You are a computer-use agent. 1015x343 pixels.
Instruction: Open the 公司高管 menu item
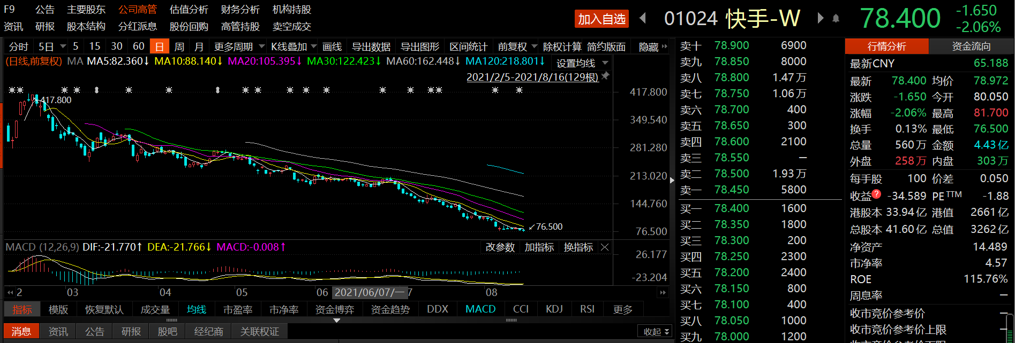coord(138,10)
